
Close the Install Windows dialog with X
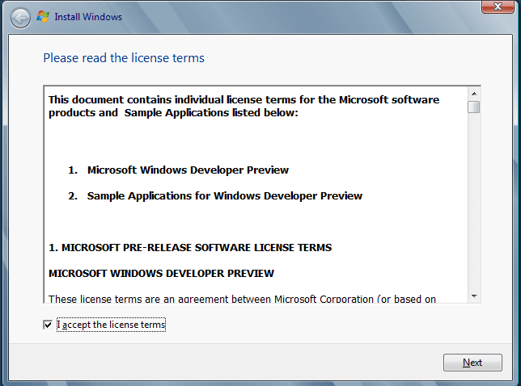pyautogui.click(x=498, y=6)
